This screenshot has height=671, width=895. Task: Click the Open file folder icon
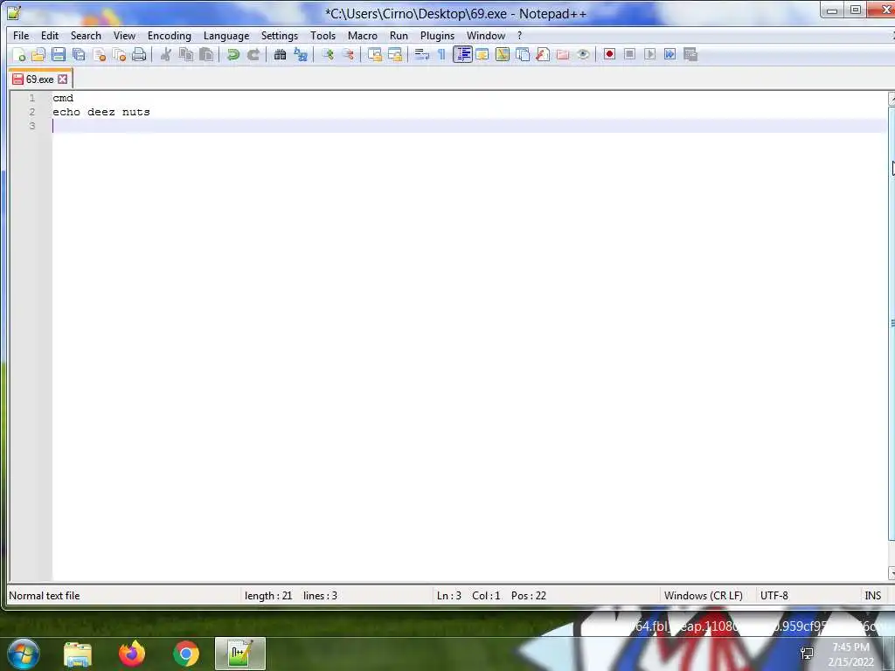click(38, 55)
